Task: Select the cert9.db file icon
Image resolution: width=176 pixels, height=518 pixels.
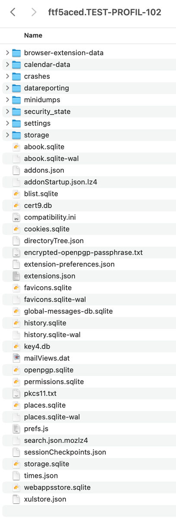Action: tap(16, 205)
